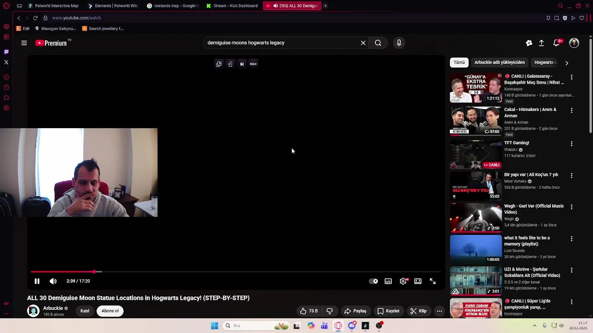This screenshot has width=593, height=333.
Task: Select Arbuckle adlı yükleyiciden chip
Action: [499, 62]
